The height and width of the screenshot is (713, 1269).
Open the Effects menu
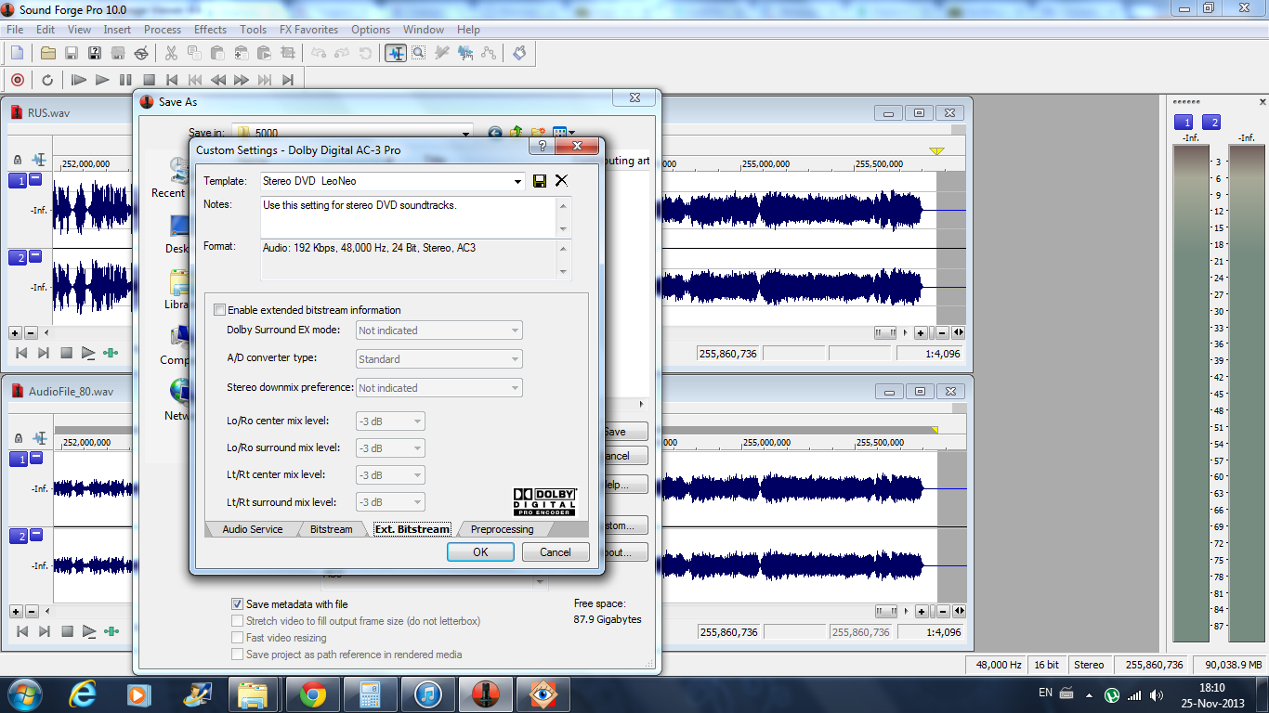click(210, 30)
